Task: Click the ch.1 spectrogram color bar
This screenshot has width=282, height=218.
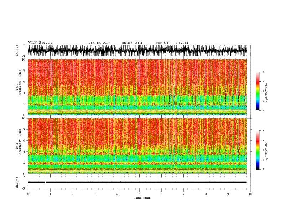Action: point(257,91)
